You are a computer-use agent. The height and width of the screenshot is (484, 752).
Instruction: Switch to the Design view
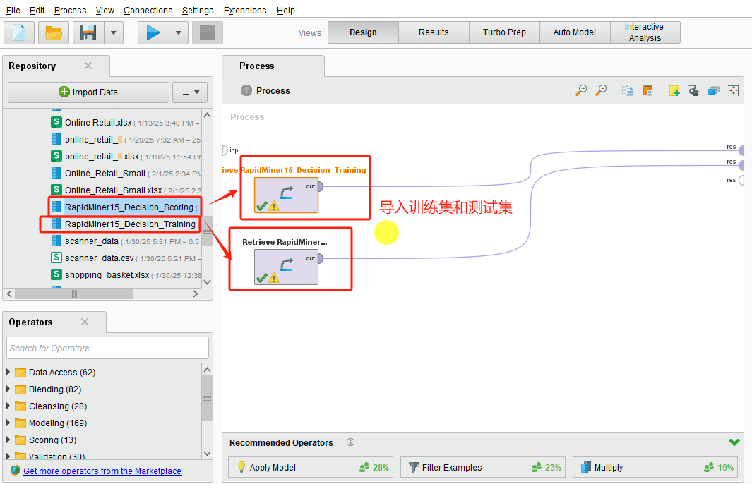coord(363,32)
